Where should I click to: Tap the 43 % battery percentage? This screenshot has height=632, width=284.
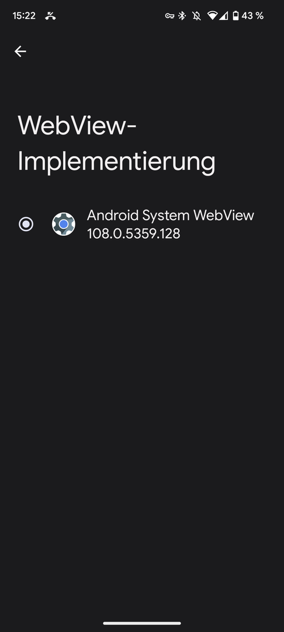(x=252, y=16)
